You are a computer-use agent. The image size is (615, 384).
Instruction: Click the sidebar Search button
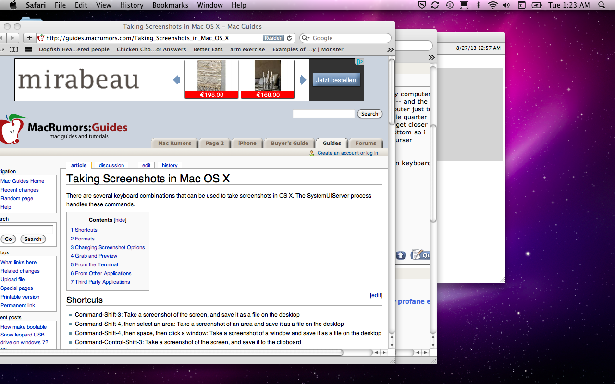(33, 239)
